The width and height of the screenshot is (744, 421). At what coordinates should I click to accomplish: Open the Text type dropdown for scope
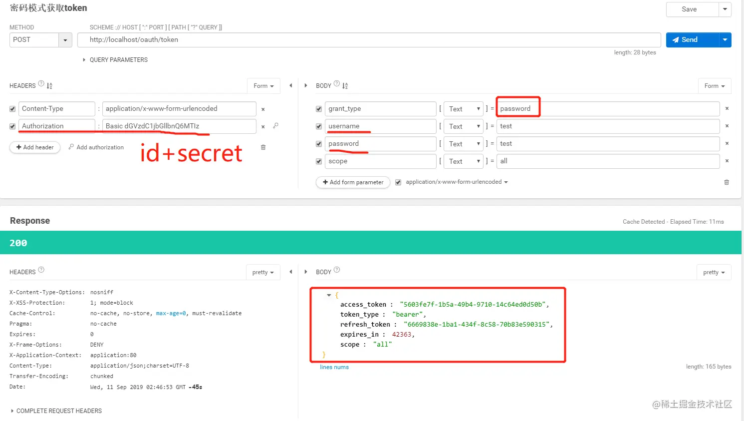point(464,161)
